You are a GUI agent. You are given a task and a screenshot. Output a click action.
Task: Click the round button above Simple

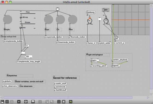pos(8,20)
